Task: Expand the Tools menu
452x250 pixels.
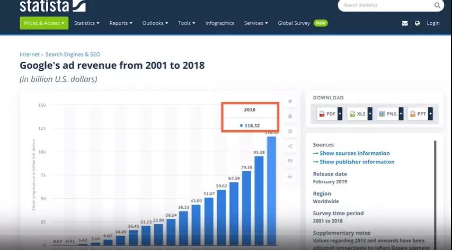Action: [187, 23]
